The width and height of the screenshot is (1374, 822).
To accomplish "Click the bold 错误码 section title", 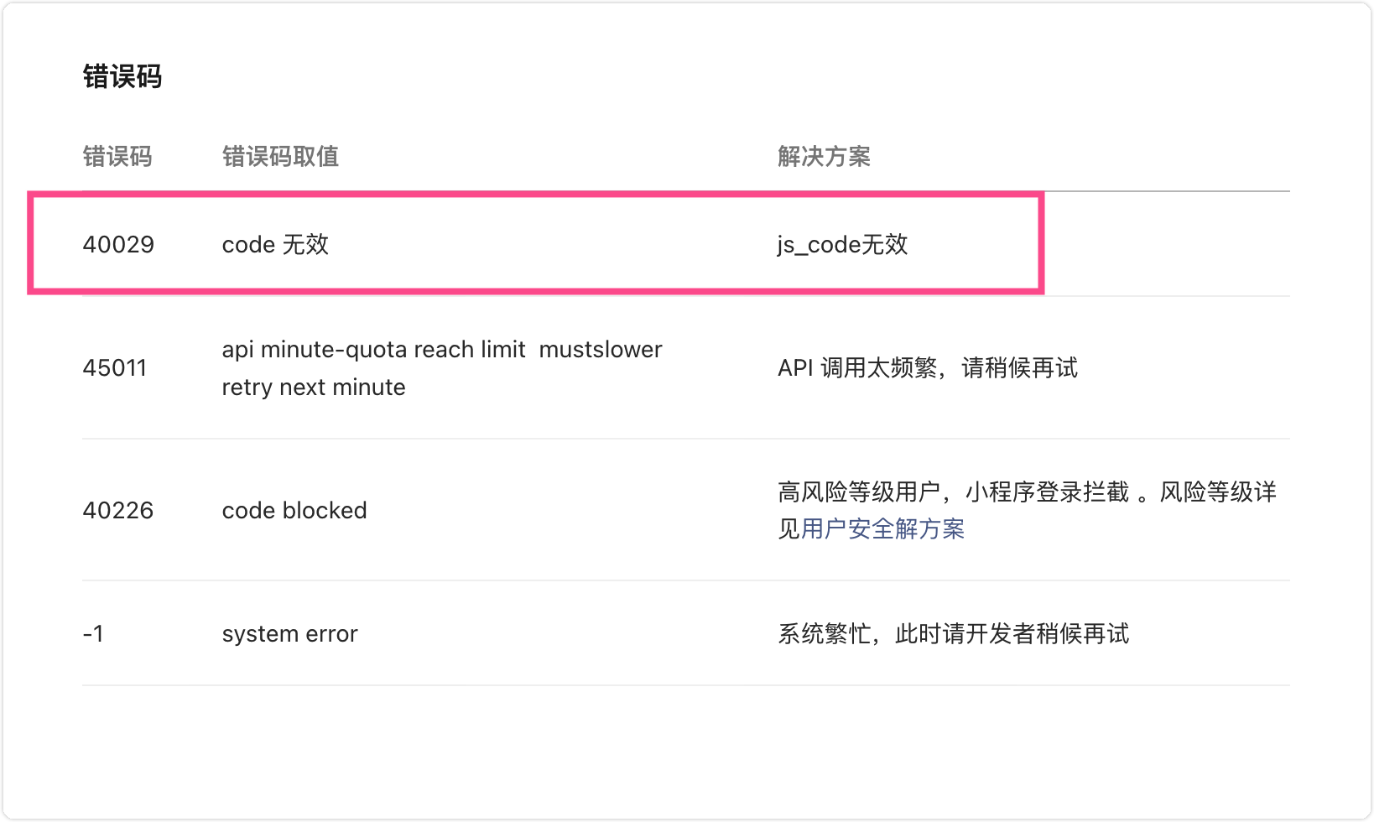I will (x=122, y=77).
